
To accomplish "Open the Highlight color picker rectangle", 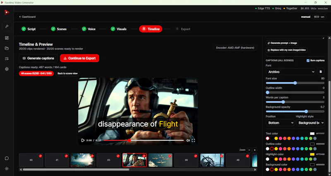I will click(312, 154).
